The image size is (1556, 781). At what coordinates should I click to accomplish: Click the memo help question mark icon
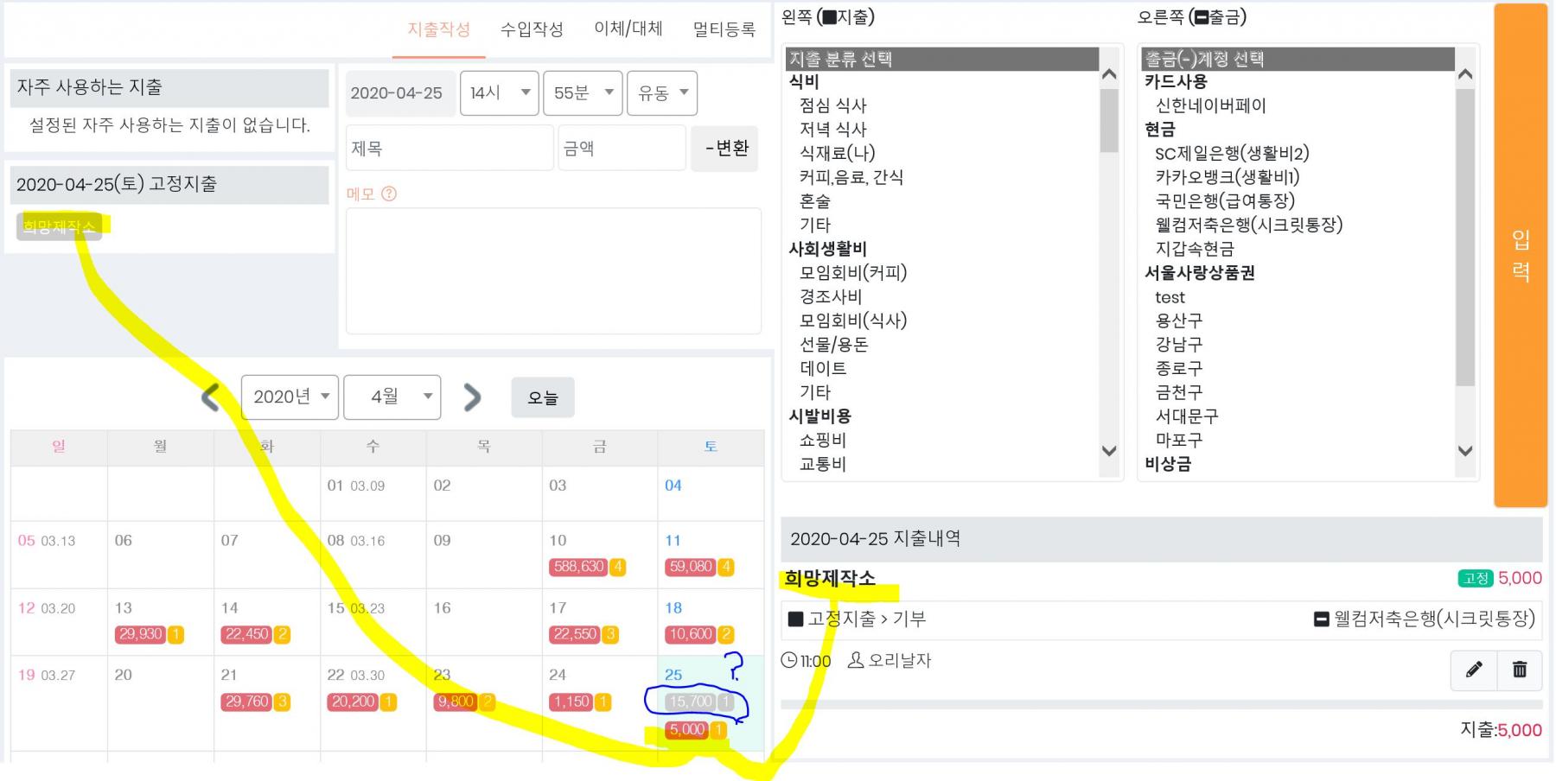[389, 194]
